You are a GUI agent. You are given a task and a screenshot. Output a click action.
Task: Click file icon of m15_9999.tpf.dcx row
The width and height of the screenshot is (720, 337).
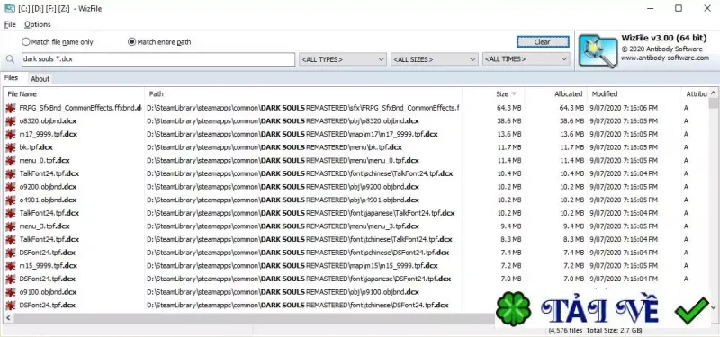pyautogui.click(x=11, y=265)
